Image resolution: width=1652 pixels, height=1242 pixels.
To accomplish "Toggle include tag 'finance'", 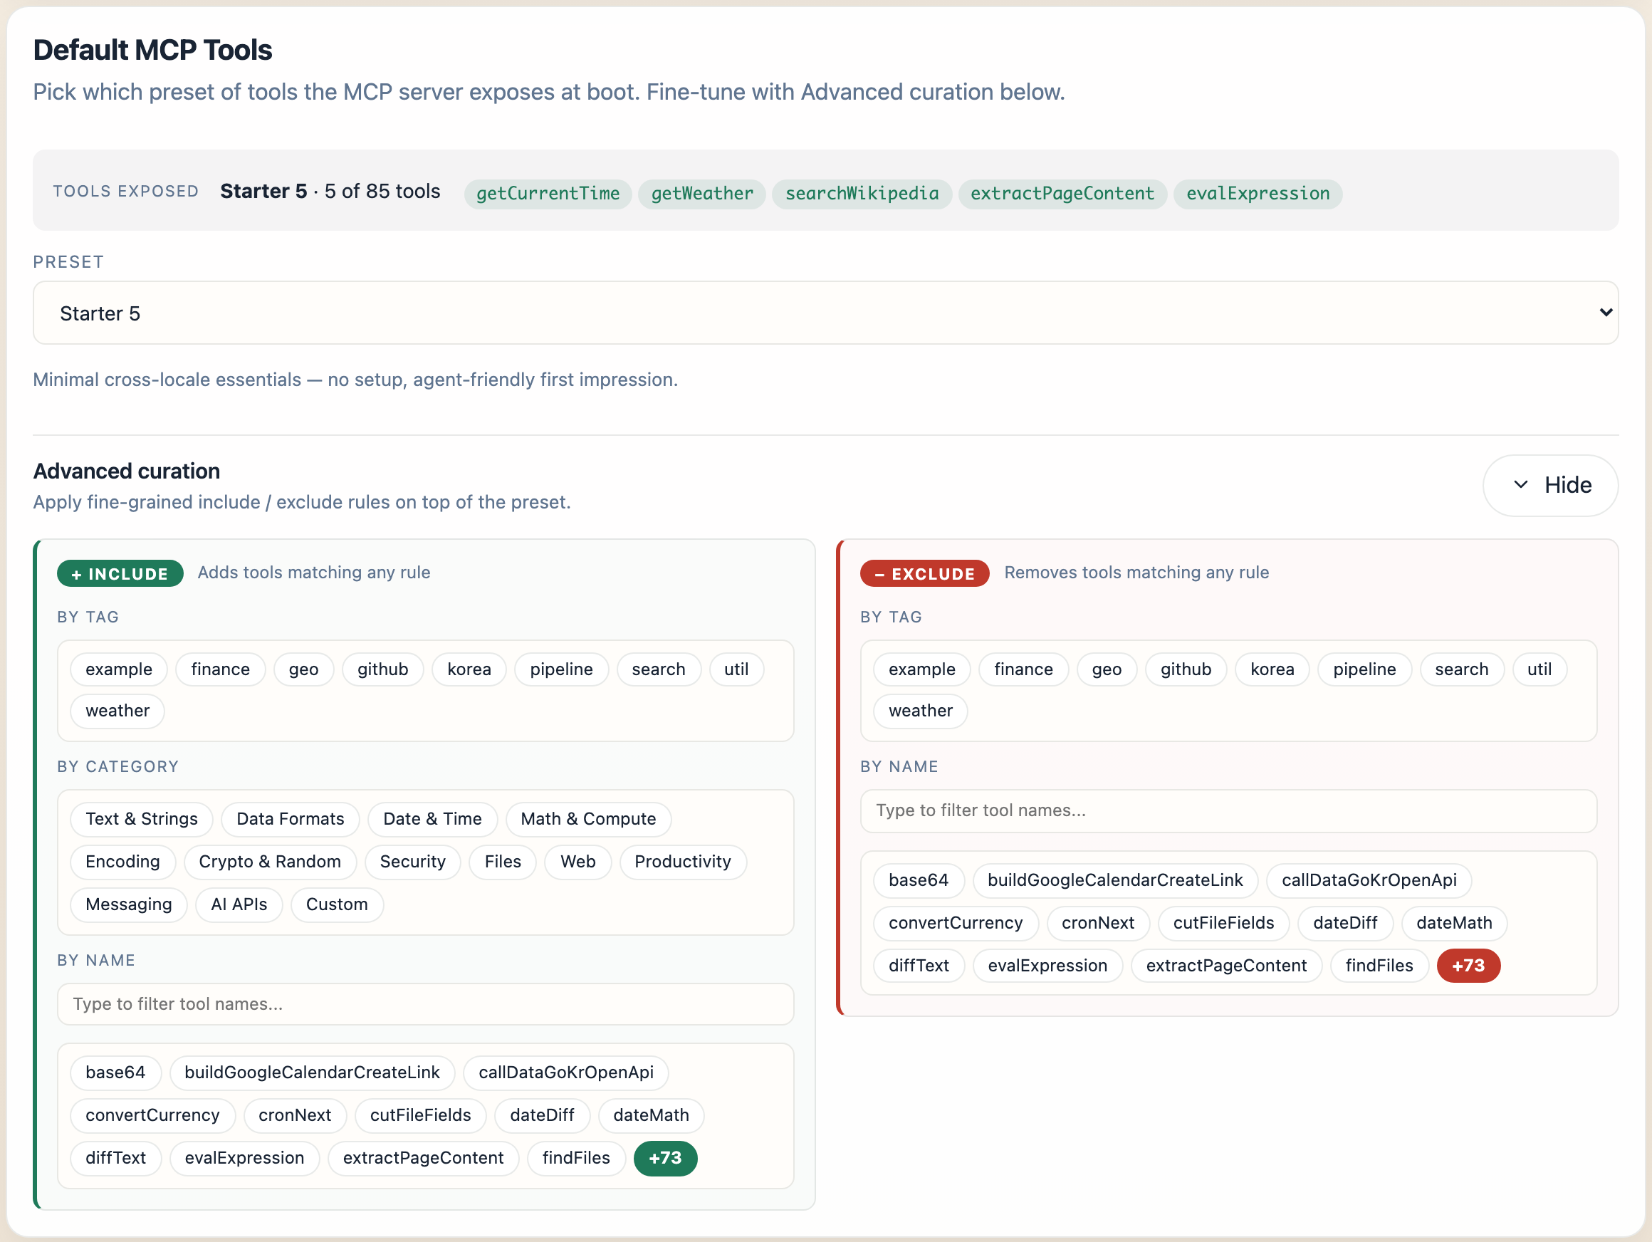I will click(x=220, y=669).
